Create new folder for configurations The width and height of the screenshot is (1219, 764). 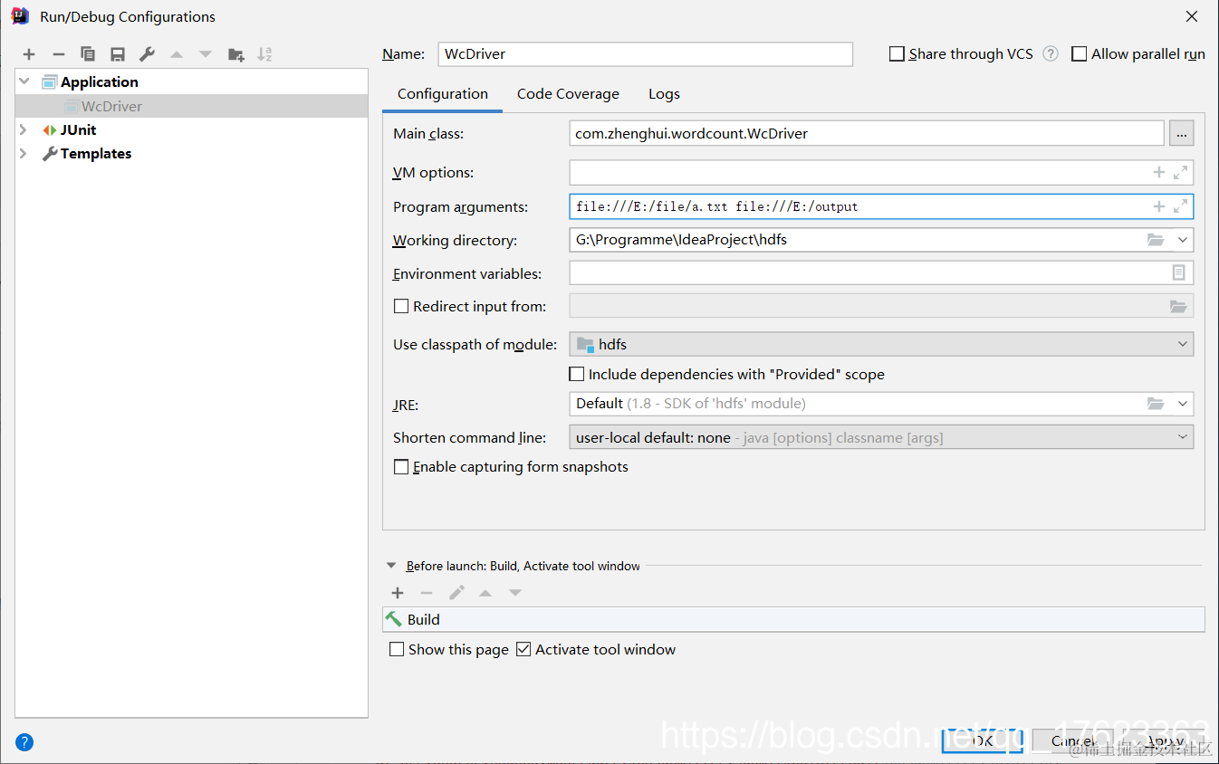[235, 54]
